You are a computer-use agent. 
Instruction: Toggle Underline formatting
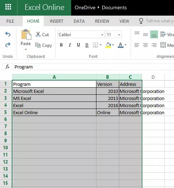point(78,45)
